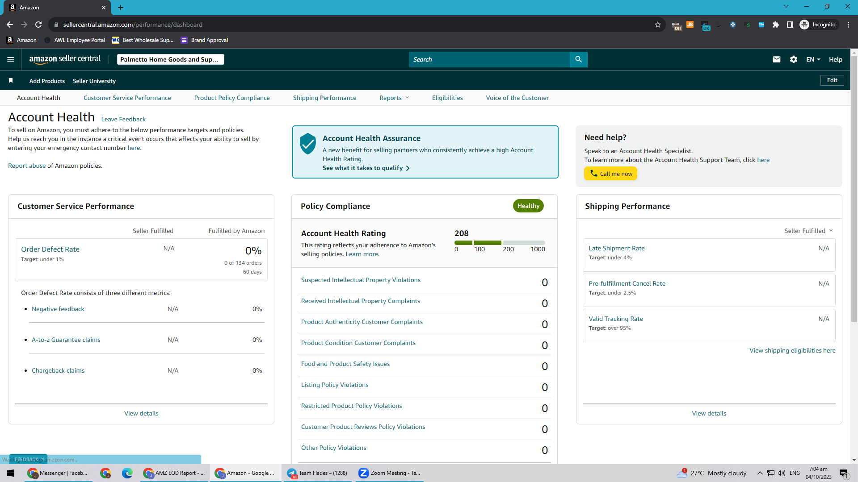Open Voice of the Customer tab

[x=517, y=98]
